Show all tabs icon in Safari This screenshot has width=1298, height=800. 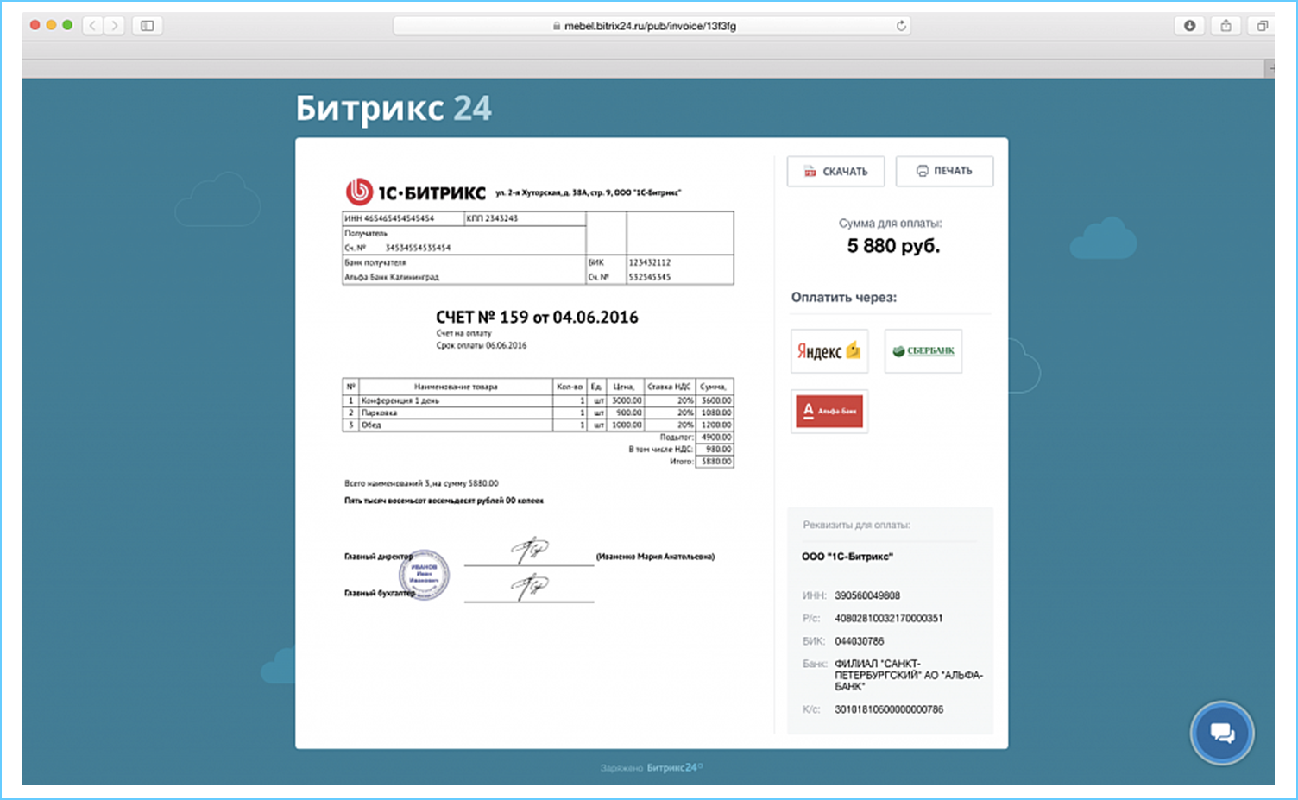click(1261, 26)
